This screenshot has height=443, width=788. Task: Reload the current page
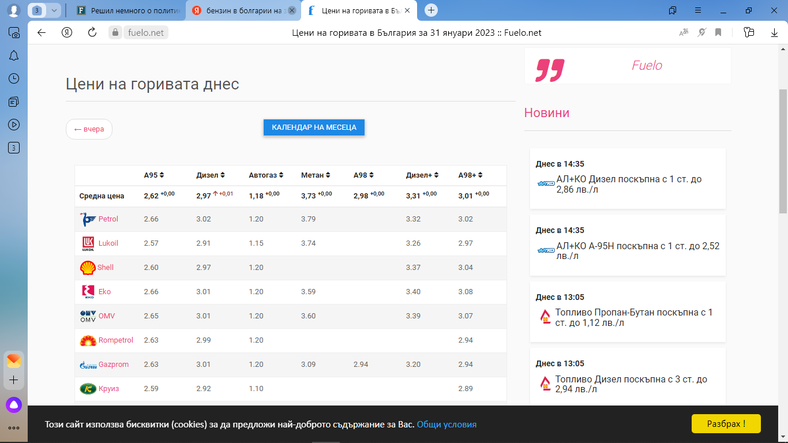pyautogui.click(x=92, y=33)
